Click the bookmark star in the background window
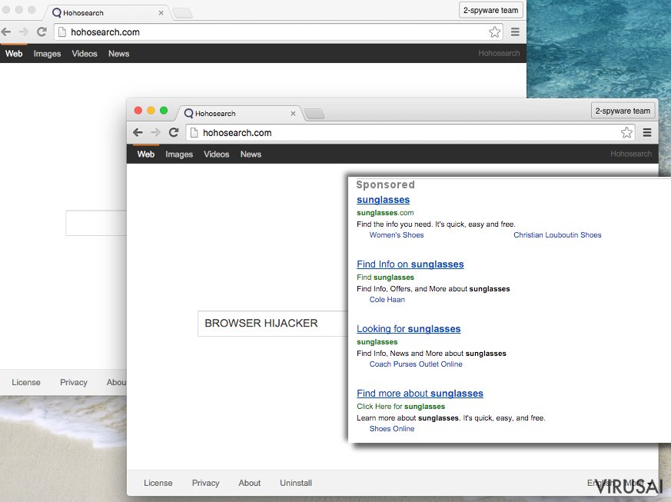The image size is (671, 502). click(495, 32)
